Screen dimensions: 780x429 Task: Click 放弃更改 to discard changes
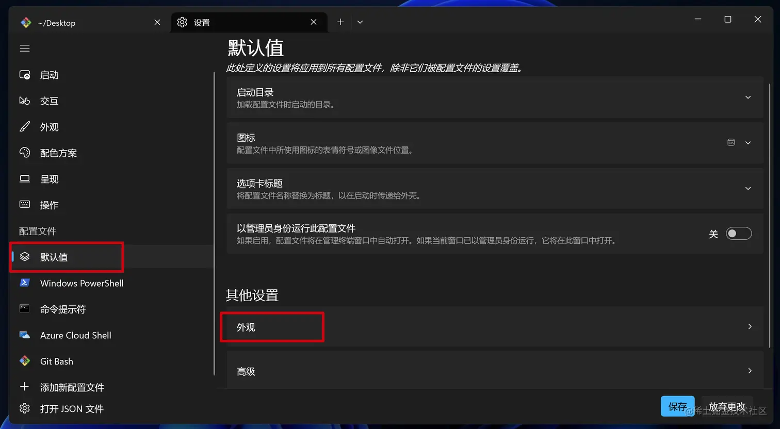click(727, 406)
